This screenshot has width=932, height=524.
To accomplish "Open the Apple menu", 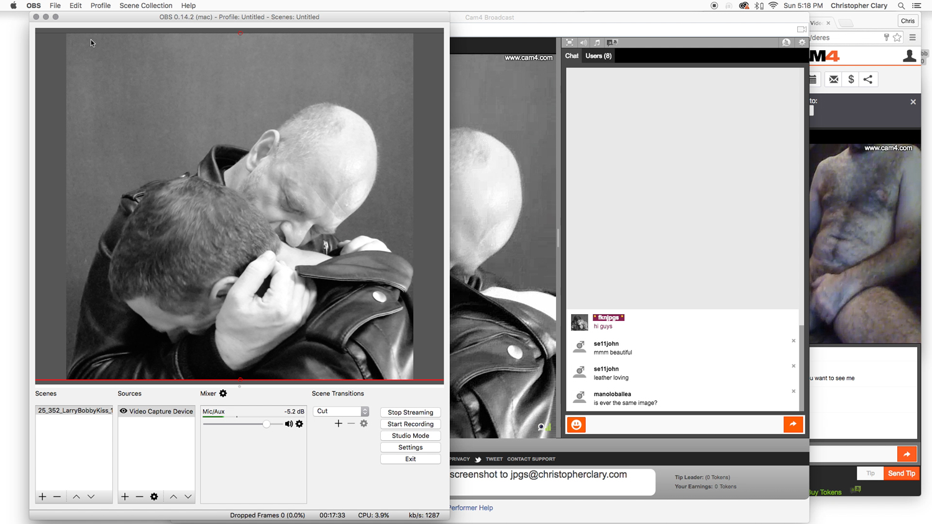I will (x=13, y=6).
